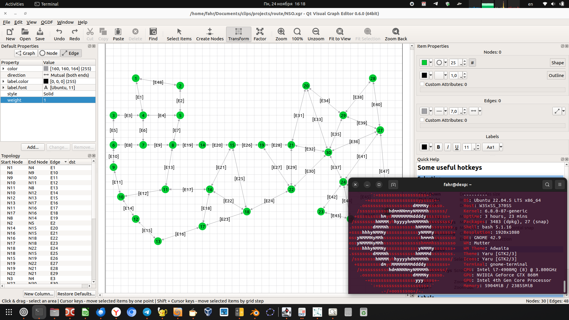Toggle node Custom Attributes checkbox
Viewport: 569px width, 320px height.
(x=422, y=84)
